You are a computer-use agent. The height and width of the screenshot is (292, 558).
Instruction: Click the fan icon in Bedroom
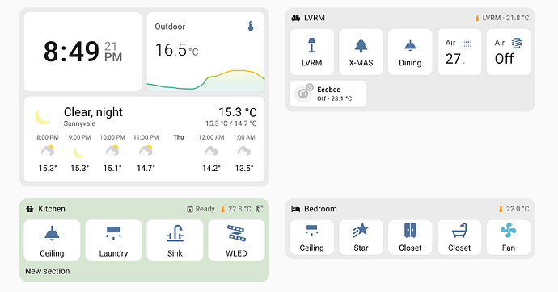[x=508, y=230]
